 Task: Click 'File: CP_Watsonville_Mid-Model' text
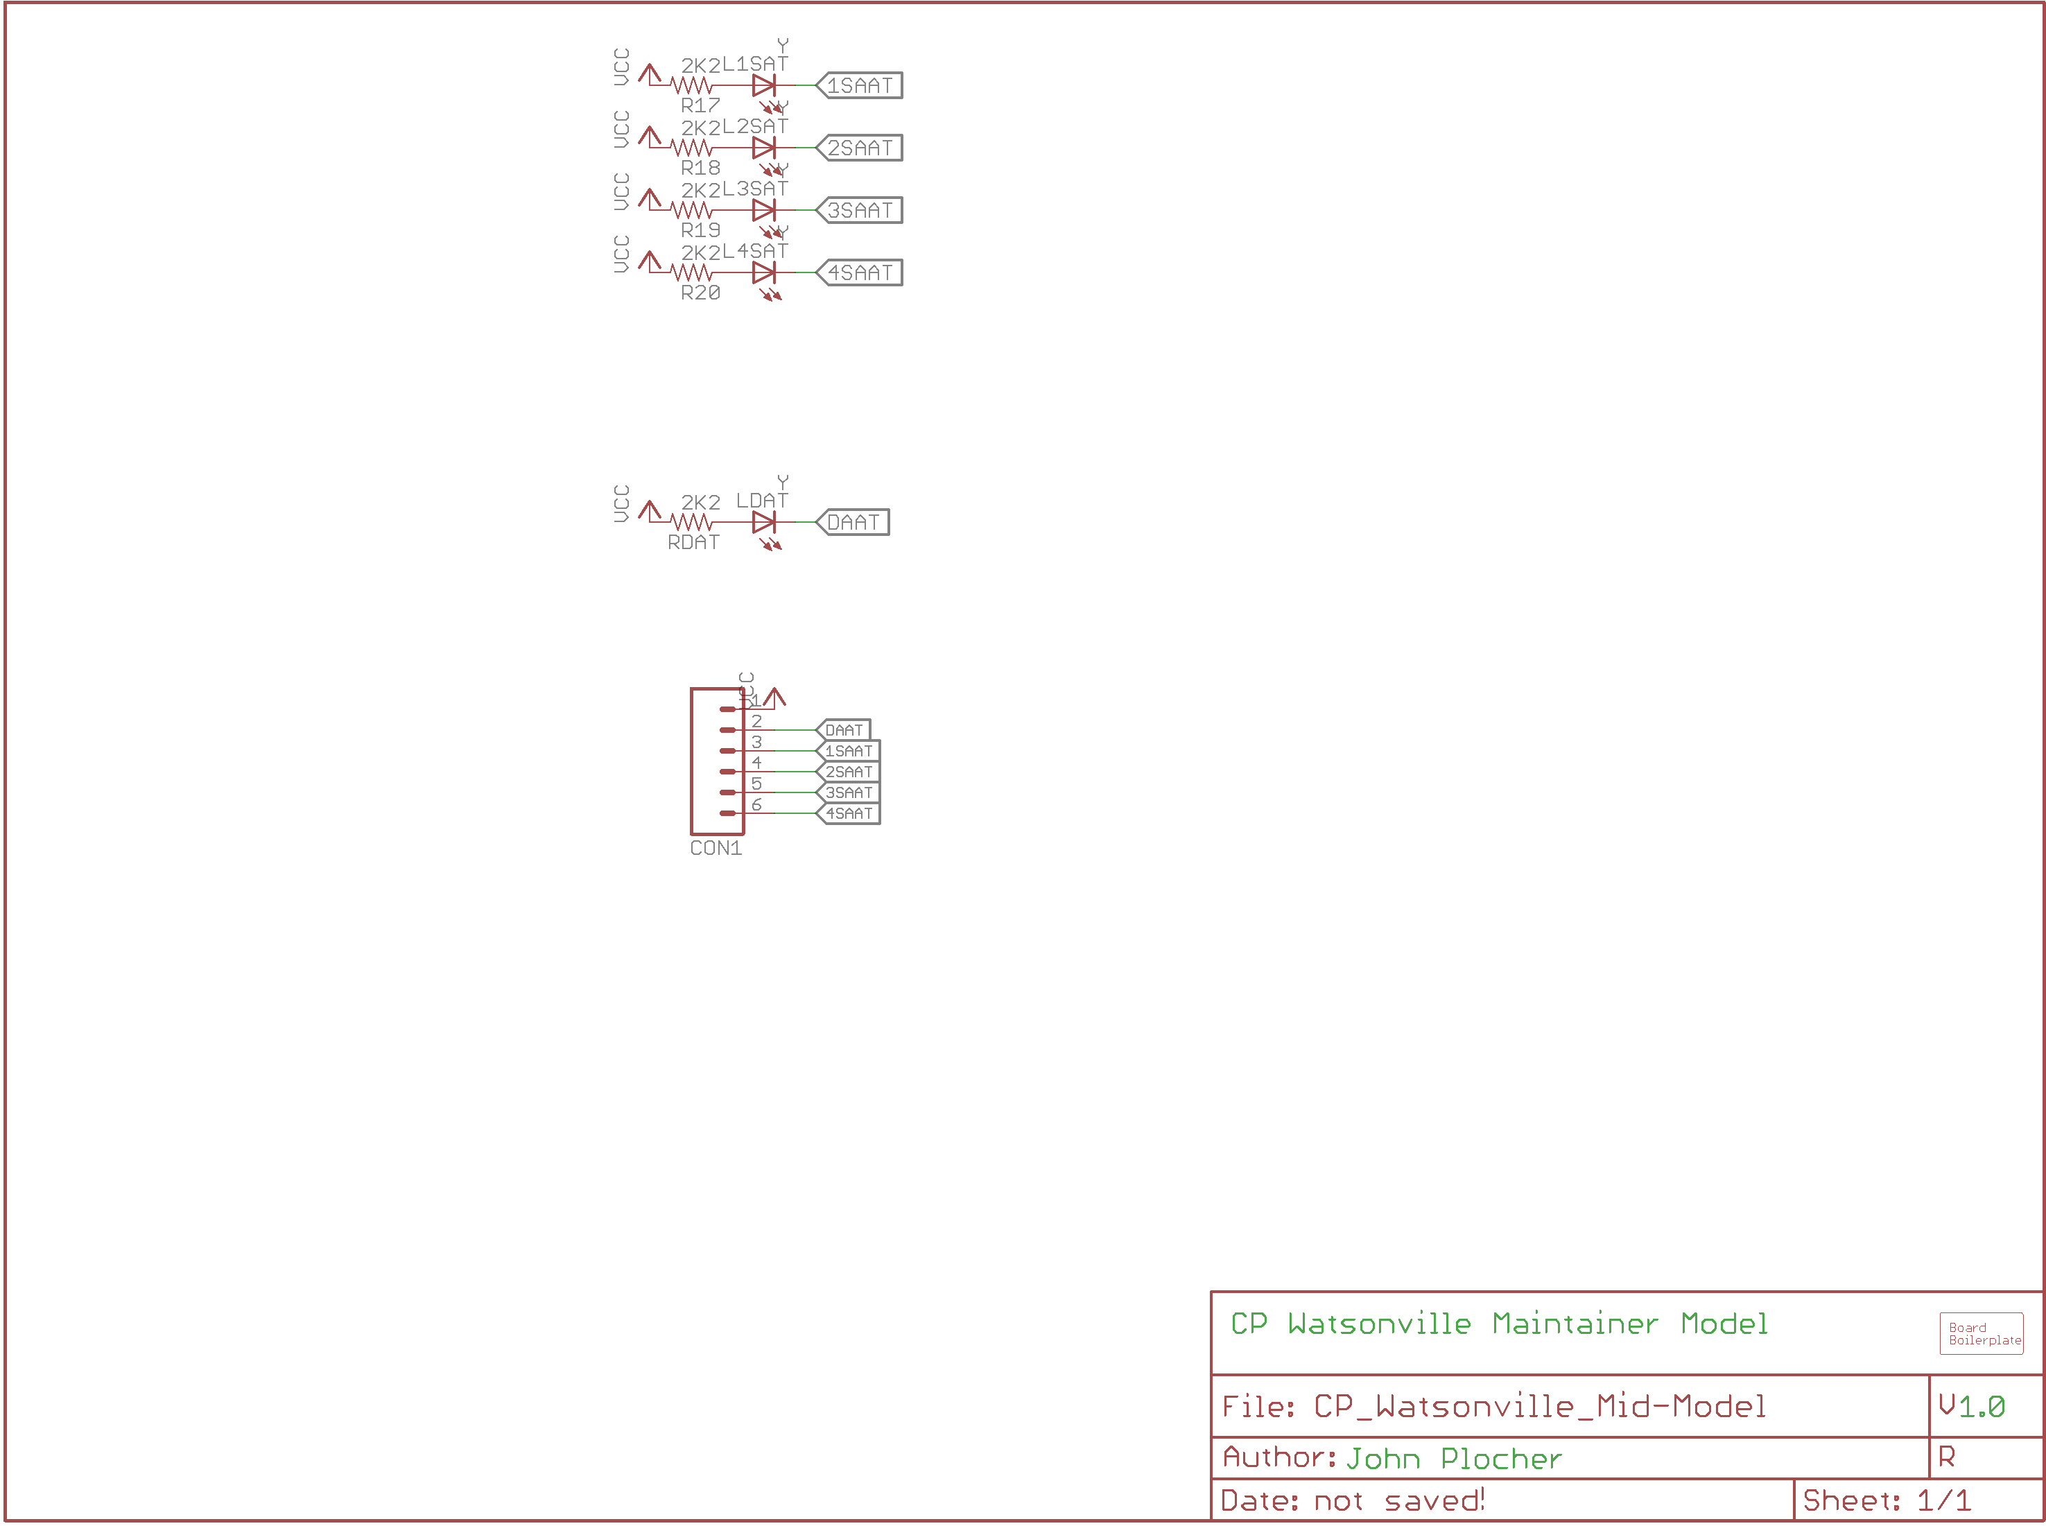tap(1495, 1407)
